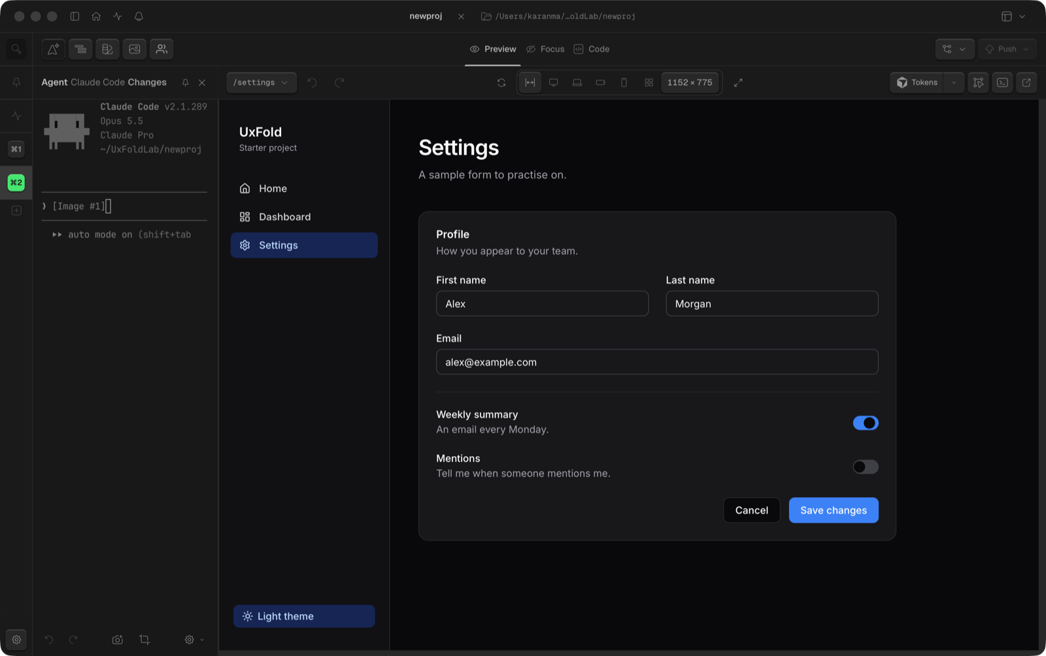Image resolution: width=1046 pixels, height=656 pixels.
Task: Open the image assets tool
Action: (x=135, y=49)
